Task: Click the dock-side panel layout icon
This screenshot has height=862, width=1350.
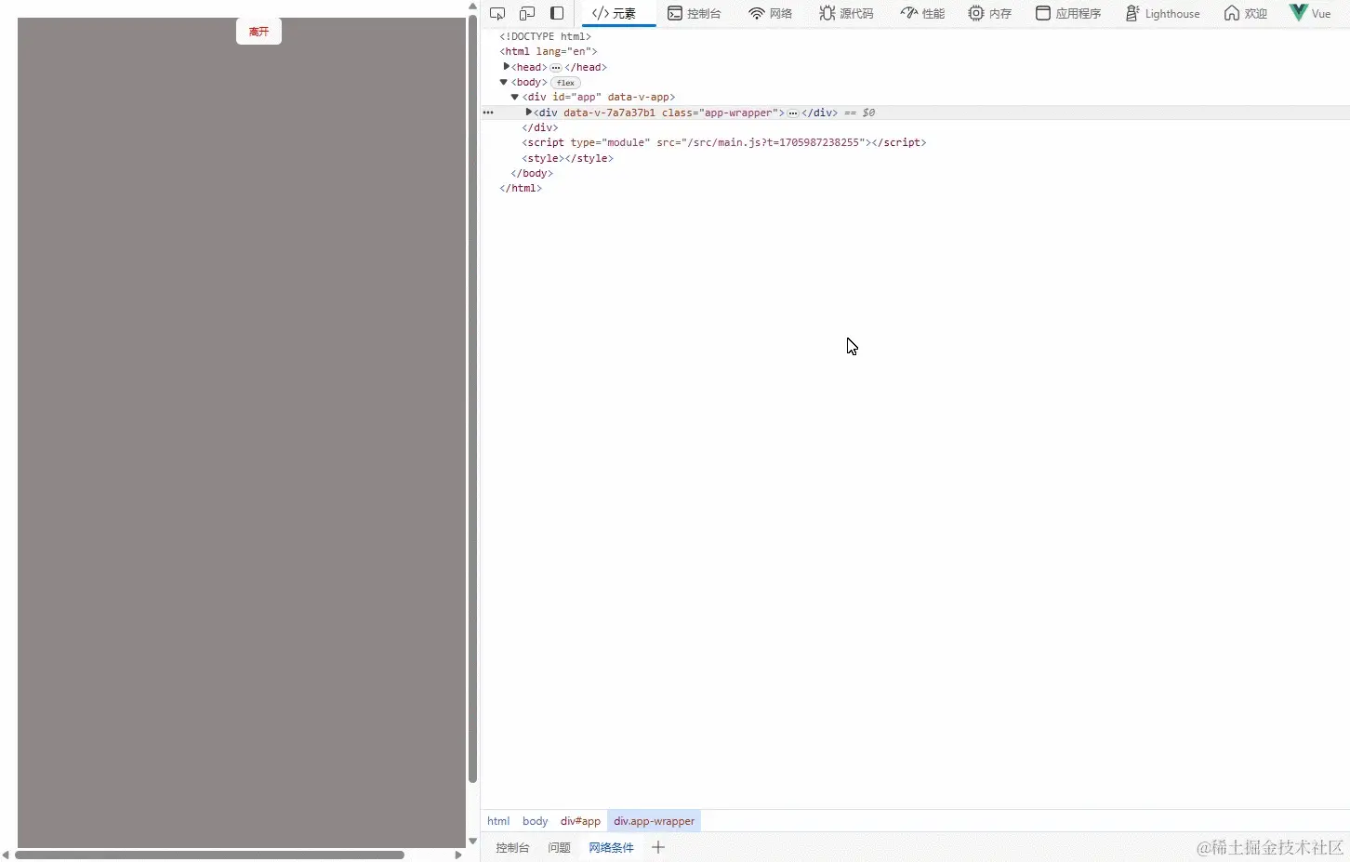Action: [x=556, y=13]
